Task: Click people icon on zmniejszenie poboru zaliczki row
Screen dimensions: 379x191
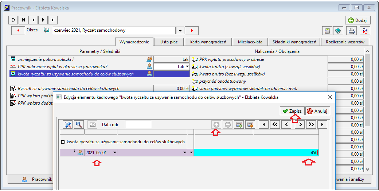Action: (150, 59)
